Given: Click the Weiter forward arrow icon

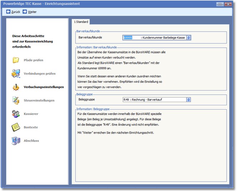Looking at the screenshot, I should [25, 12].
